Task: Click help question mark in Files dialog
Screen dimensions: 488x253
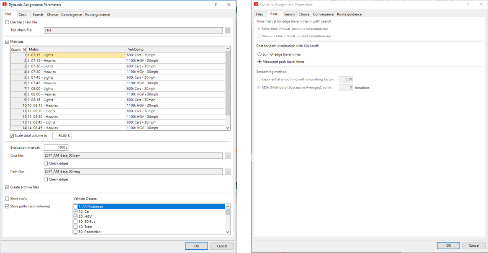Action: [x=216, y=5]
